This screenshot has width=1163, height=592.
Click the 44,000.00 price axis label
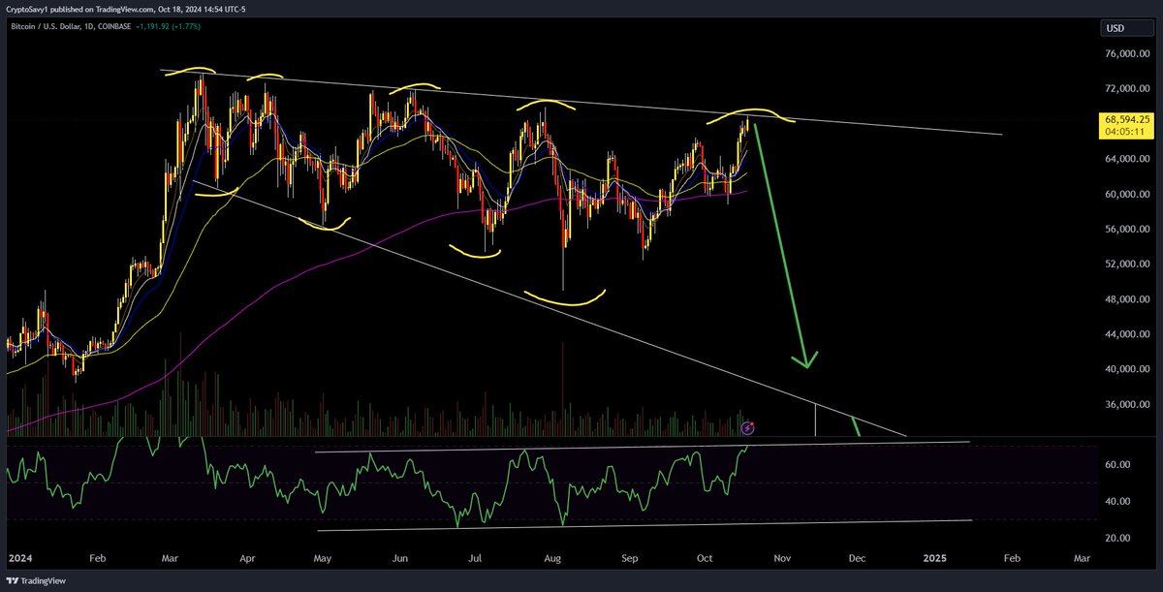1127,335
